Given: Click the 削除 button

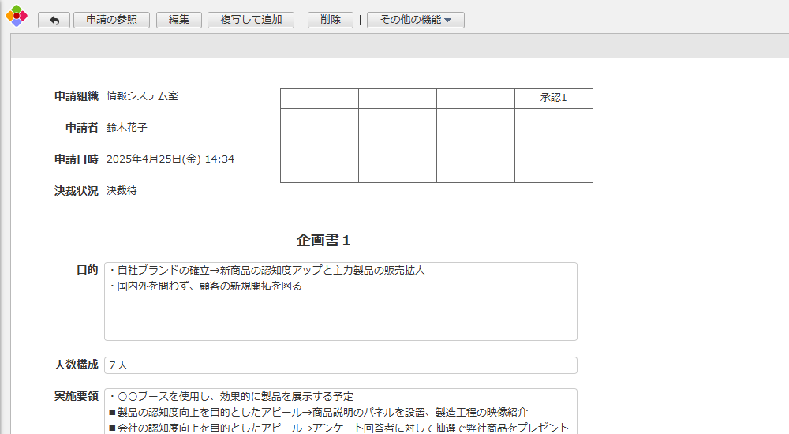Looking at the screenshot, I should coord(330,20).
